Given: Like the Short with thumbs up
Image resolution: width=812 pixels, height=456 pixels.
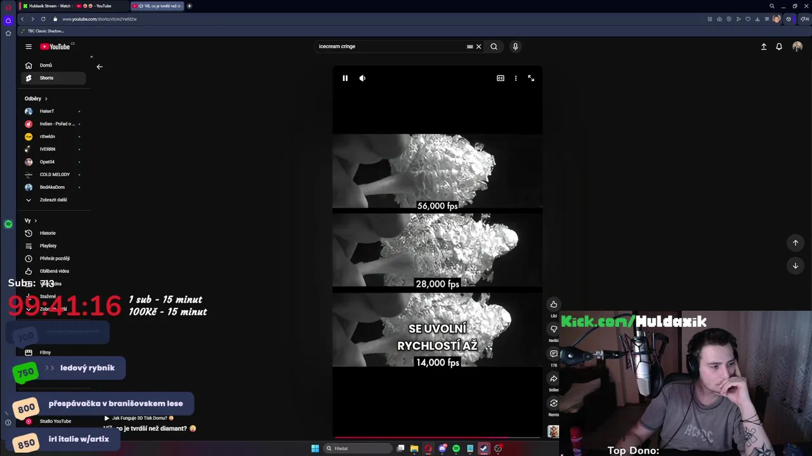Looking at the screenshot, I should 554,305.
